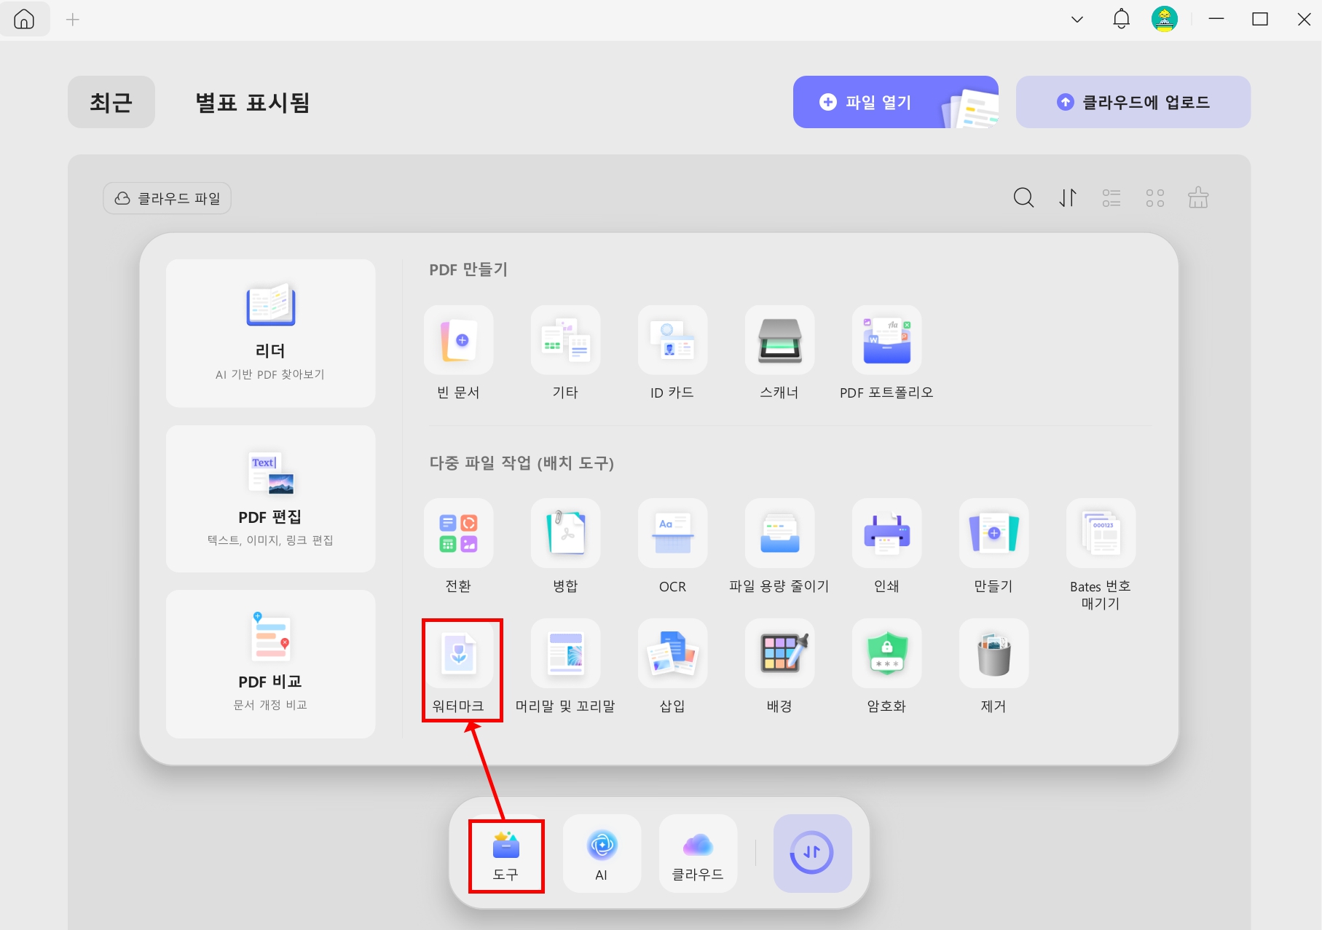1322x930 pixels.
Task: Open the PDF 편집 edit card
Action: pyautogui.click(x=270, y=499)
